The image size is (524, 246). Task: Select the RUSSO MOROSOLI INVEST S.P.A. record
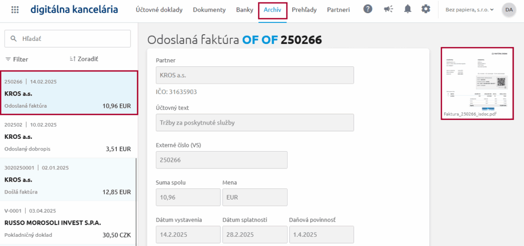point(68,223)
